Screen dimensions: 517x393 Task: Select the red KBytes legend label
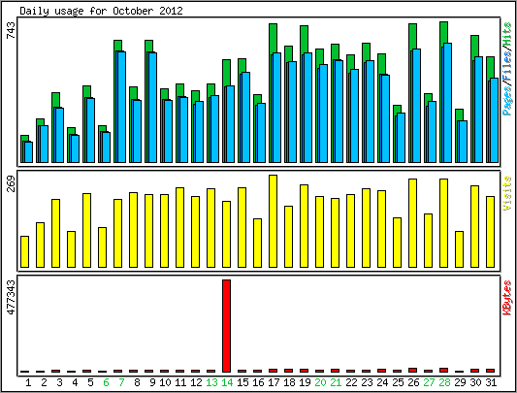point(507,298)
